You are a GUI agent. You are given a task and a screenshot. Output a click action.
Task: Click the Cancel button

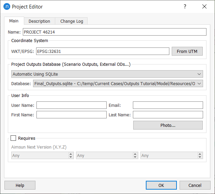point(195,185)
